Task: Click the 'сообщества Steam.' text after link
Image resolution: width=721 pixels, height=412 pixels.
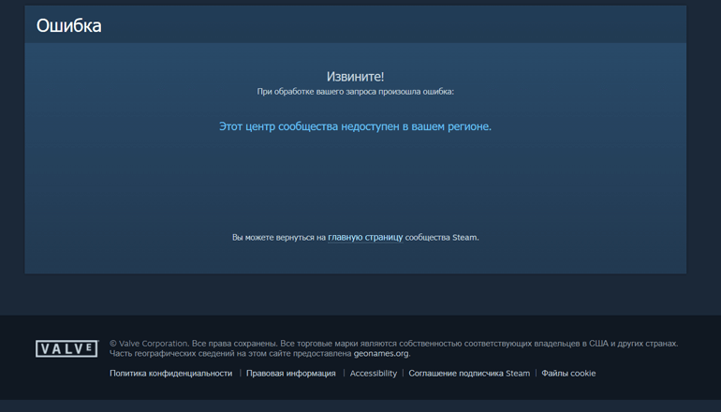Action: tap(442, 238)
